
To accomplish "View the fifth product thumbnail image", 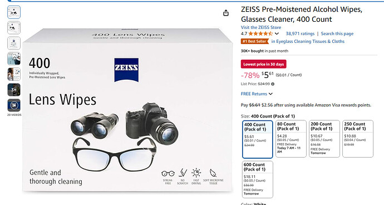I will [x=14, y=74].
